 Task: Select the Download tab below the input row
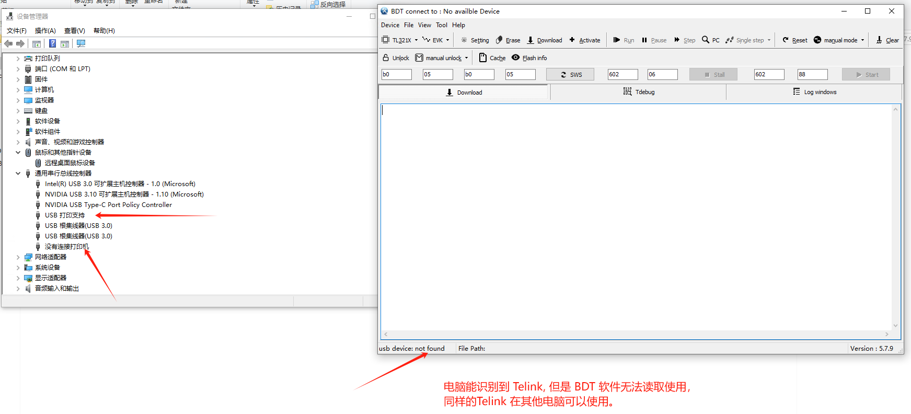pos(464,93)
